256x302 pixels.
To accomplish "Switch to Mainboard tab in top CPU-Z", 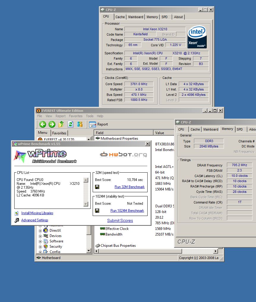I will point(136,17).
